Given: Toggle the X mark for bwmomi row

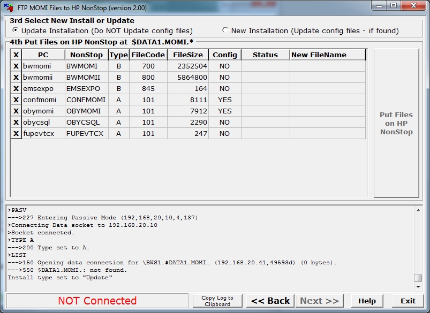Looking at the screenshot, I should click(x=16, y=66).
